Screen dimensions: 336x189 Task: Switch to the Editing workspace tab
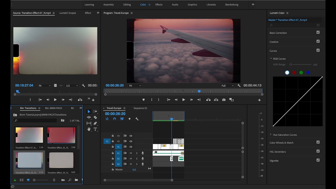tap(127, 4)
